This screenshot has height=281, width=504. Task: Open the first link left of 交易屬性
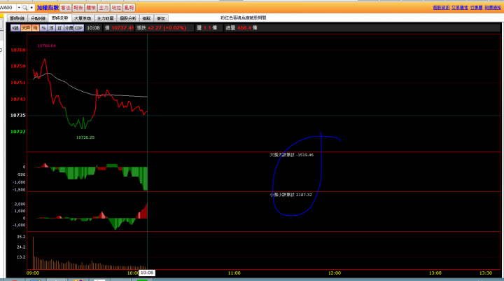tap(441, 8)
